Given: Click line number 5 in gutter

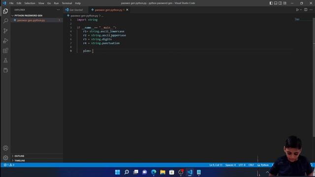Looking at the screenshot, I should 70,35.
